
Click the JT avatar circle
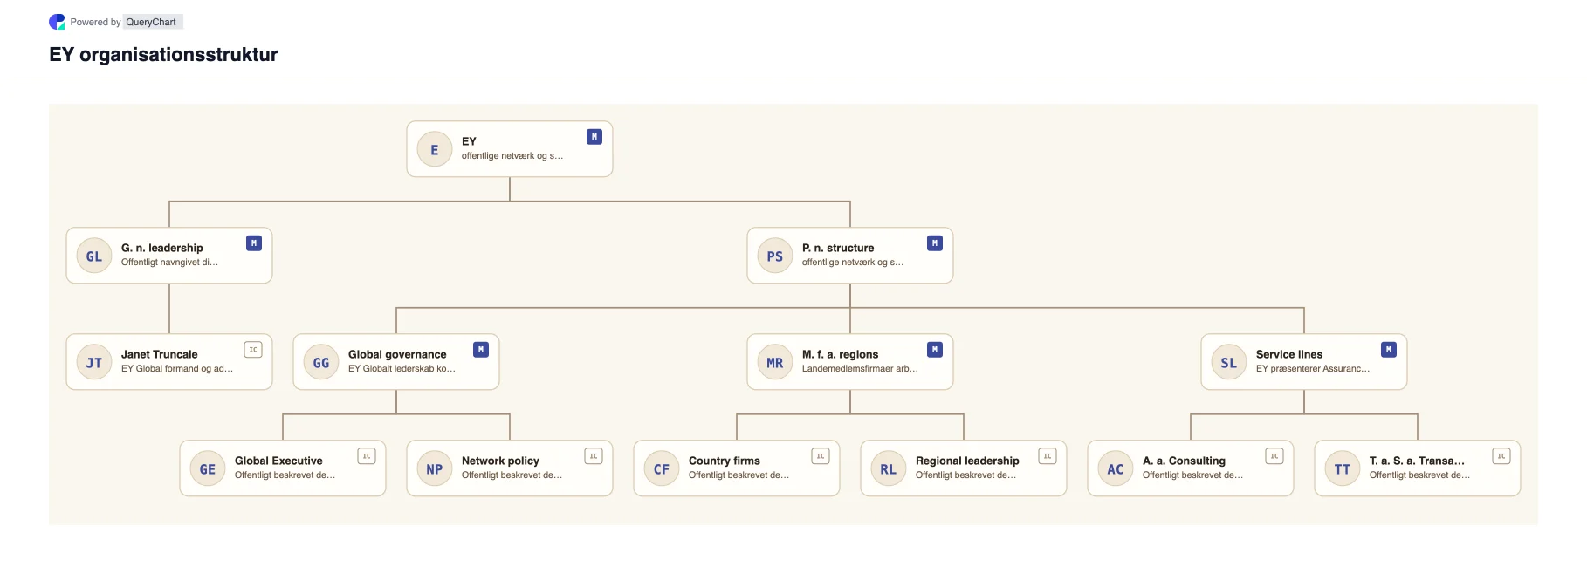(94, 362)
